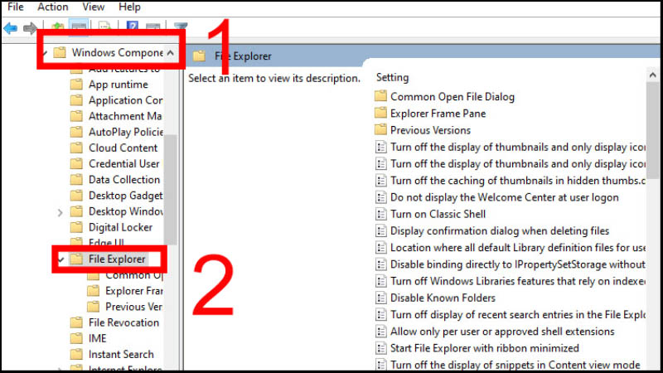Click the gray Forward arrow toolbar icon

point(30,28)
